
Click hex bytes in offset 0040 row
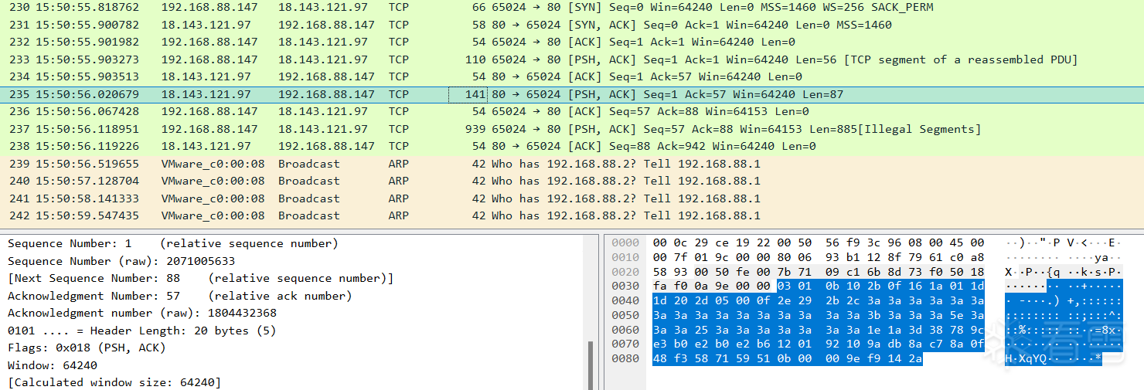pos(819,301)
